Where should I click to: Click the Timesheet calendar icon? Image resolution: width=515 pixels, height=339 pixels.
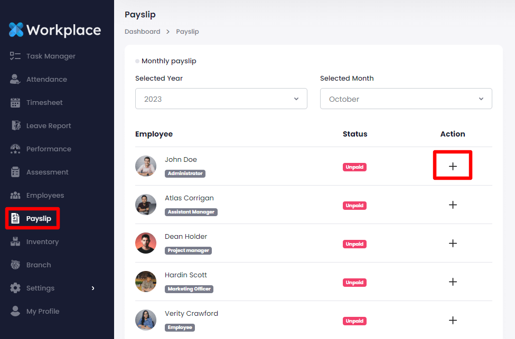[x=15, y=103]
